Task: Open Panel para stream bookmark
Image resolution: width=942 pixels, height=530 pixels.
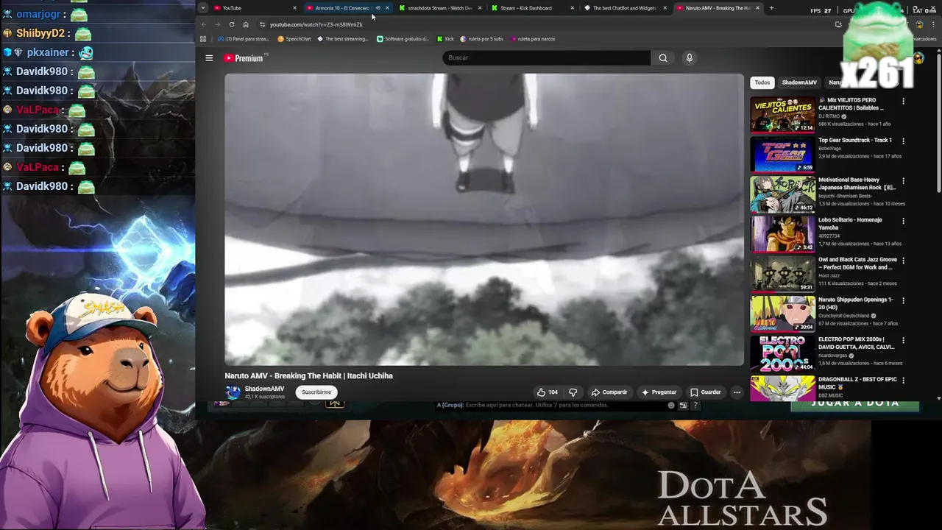Action: coord(244,39)
